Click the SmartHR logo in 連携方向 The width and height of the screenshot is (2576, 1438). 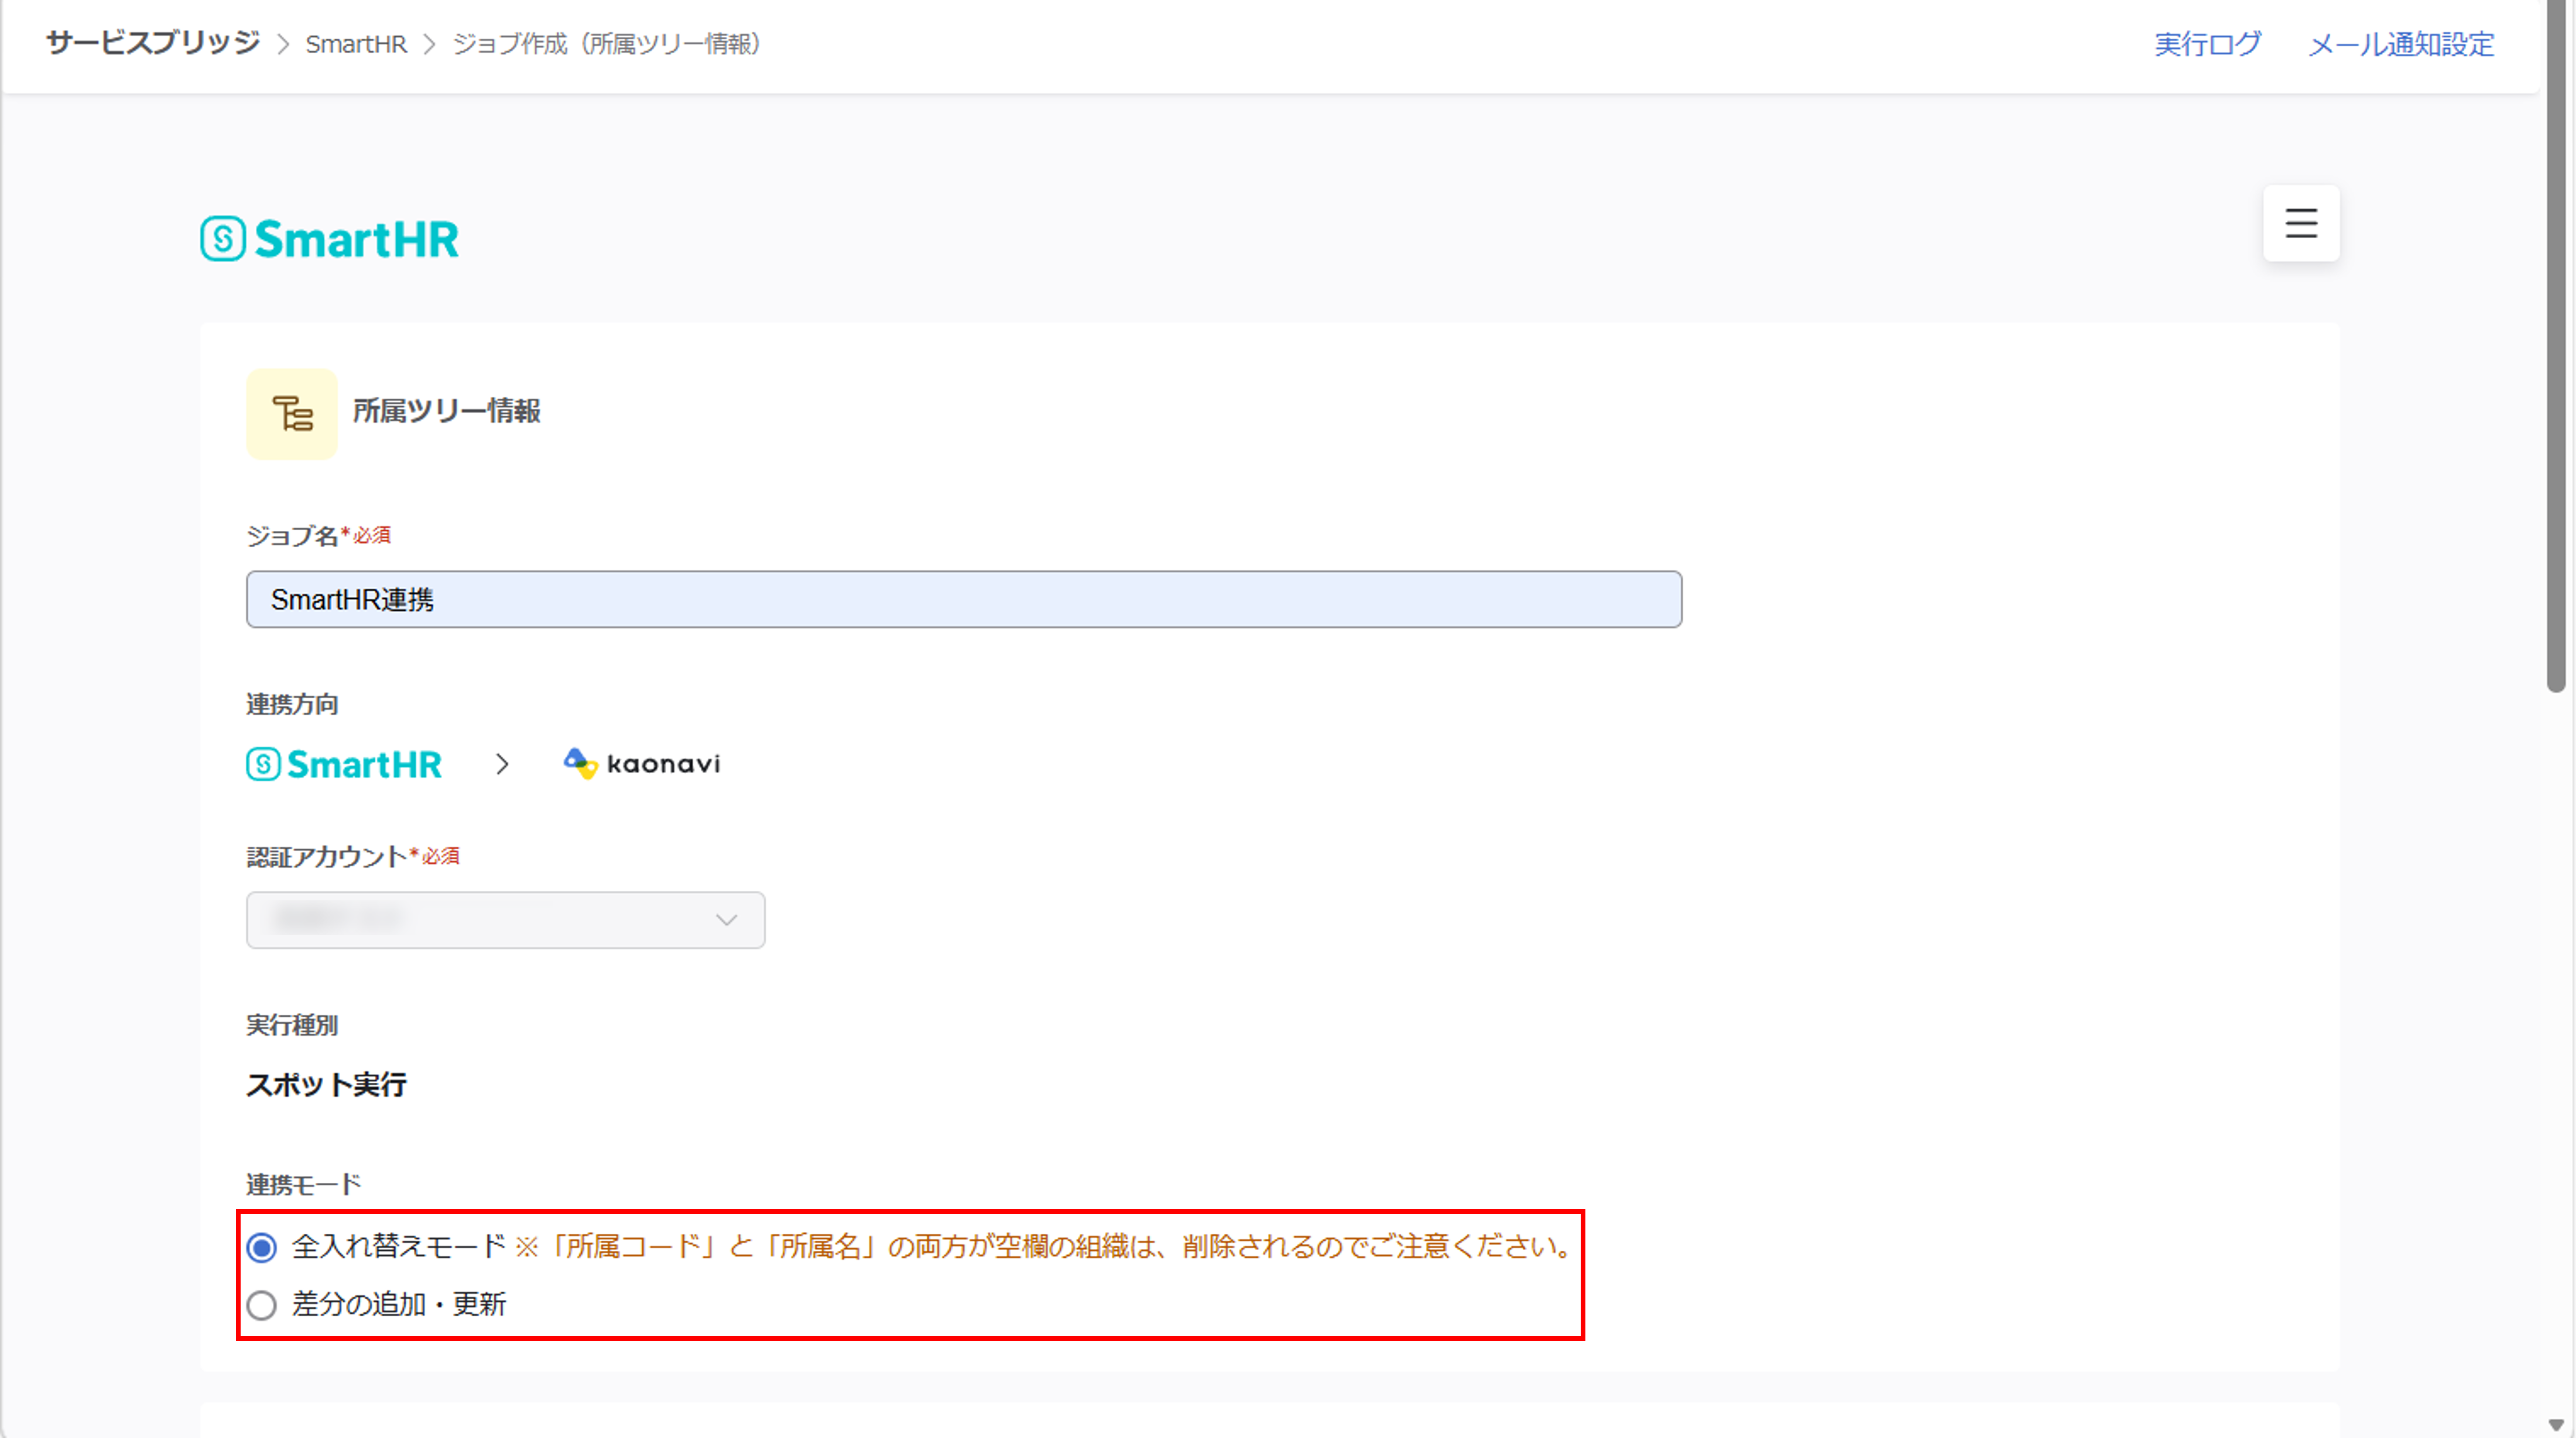pos(344,764)
